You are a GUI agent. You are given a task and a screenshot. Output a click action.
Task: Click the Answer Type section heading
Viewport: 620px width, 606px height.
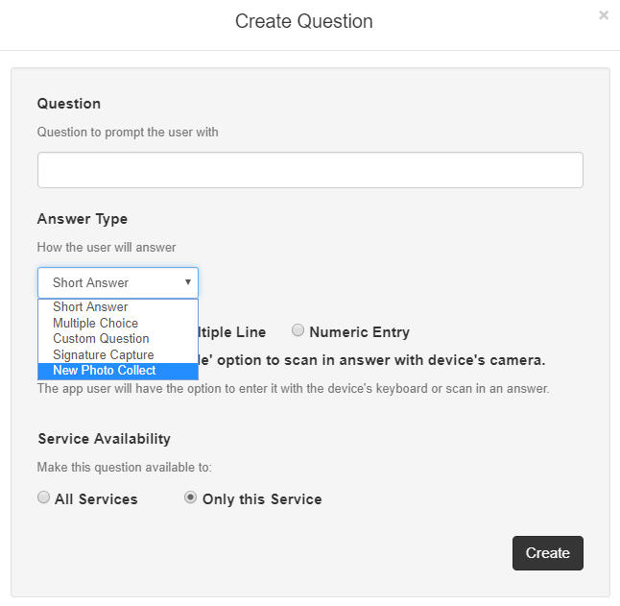click(83, 219)
